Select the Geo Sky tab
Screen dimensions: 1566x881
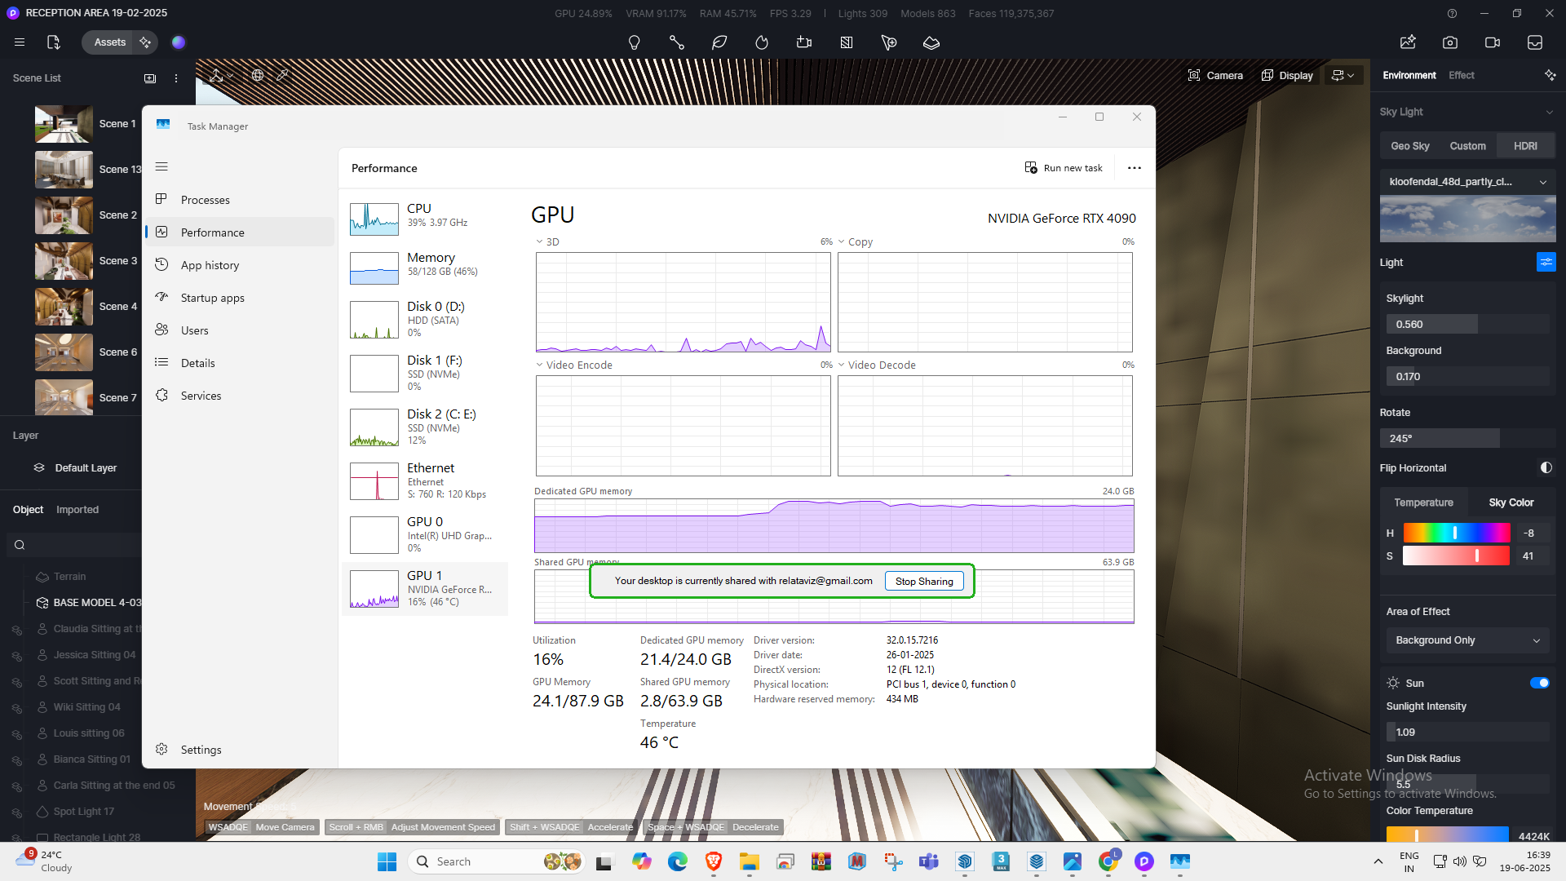pyautogui.click(x=1409, y=146)
